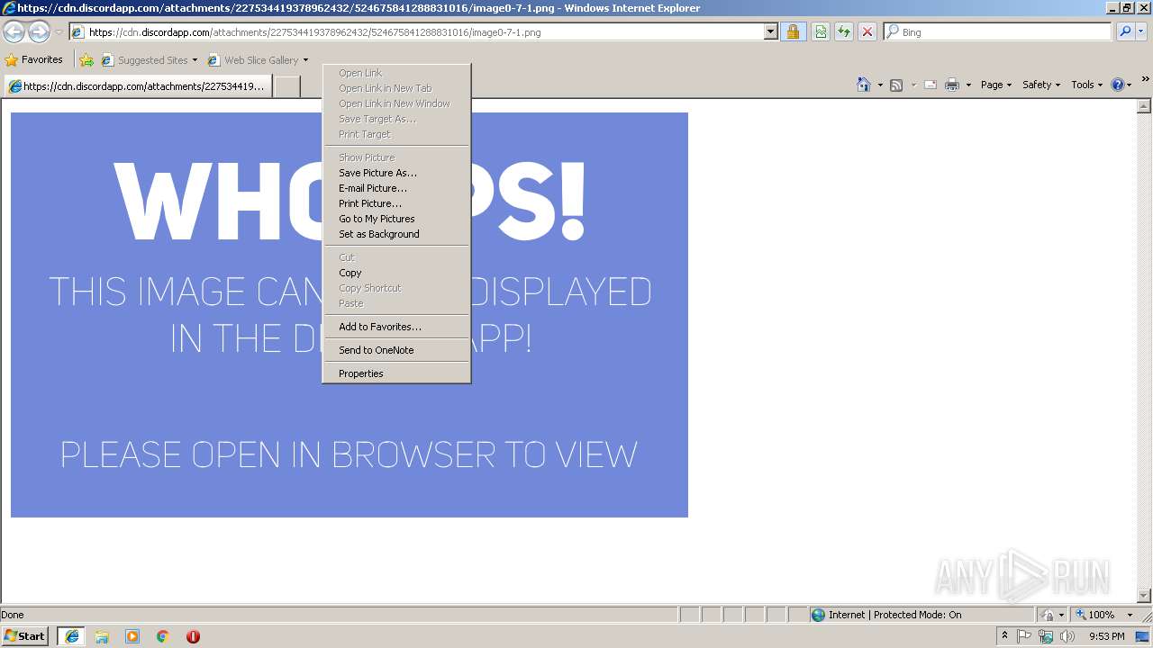Refresh the page with green arrows
1153x648 pixels.
click(x=844, y=31)
